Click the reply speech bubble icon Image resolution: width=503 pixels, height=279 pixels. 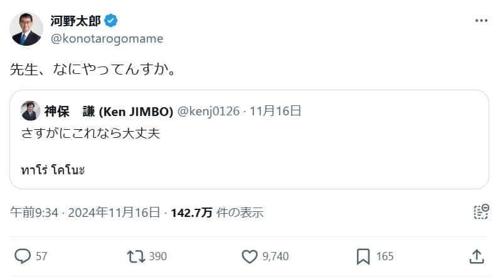point(23,256)
